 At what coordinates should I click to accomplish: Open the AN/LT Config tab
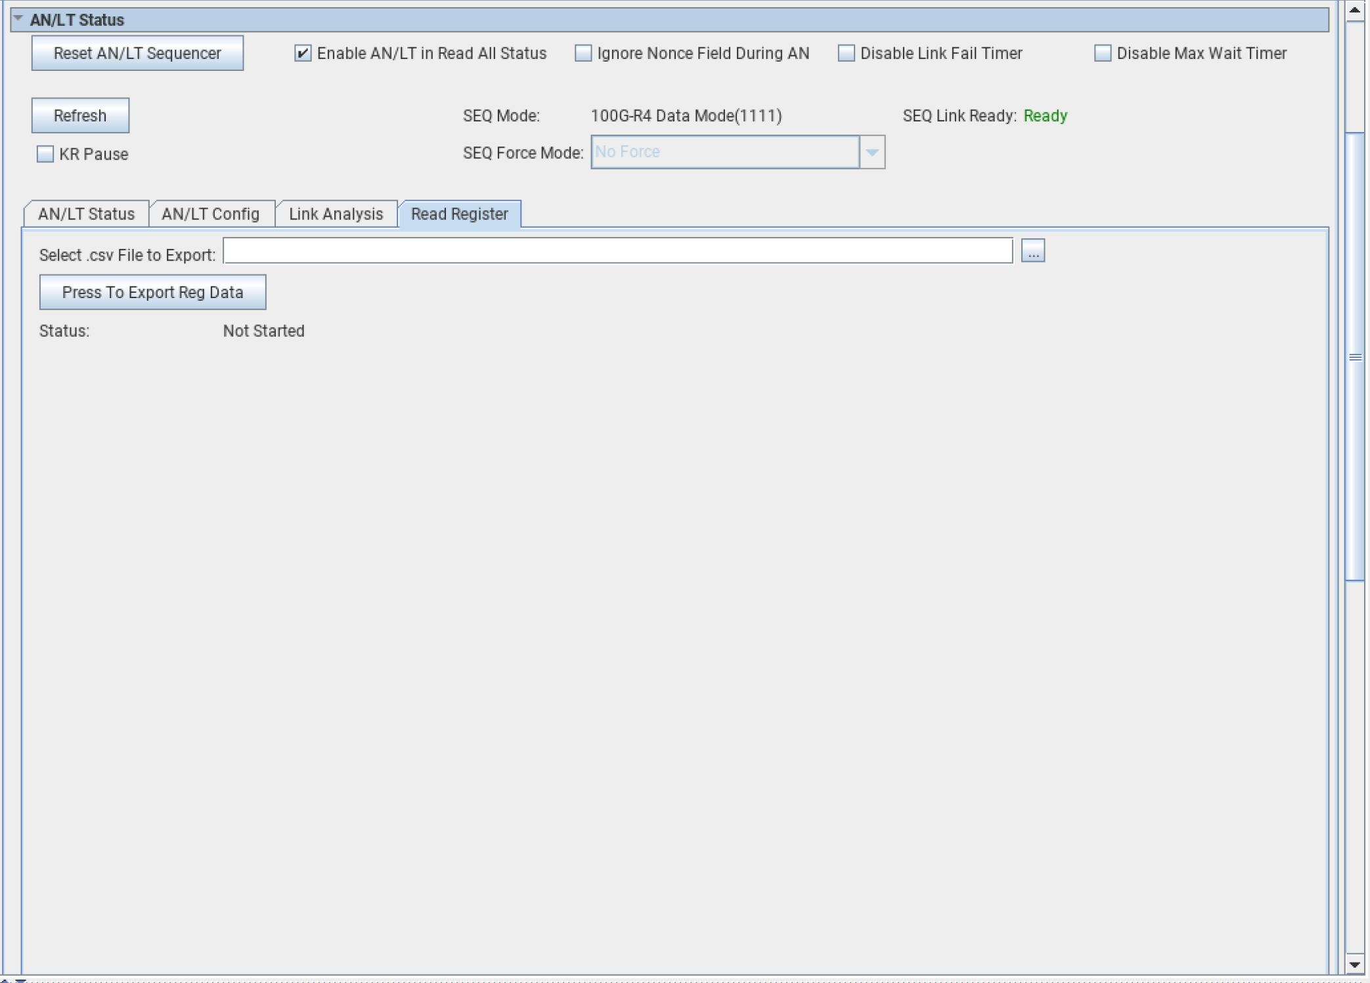[211, 214]
